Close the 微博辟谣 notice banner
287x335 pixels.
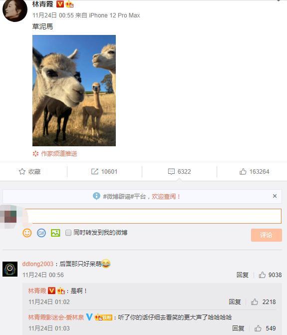point(275,196)
